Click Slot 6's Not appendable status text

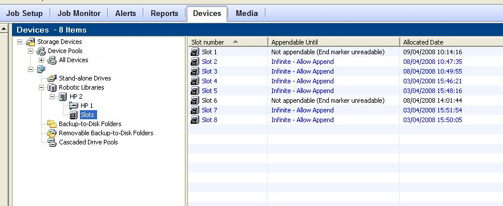pyautogui.click(x=328, y=100)
